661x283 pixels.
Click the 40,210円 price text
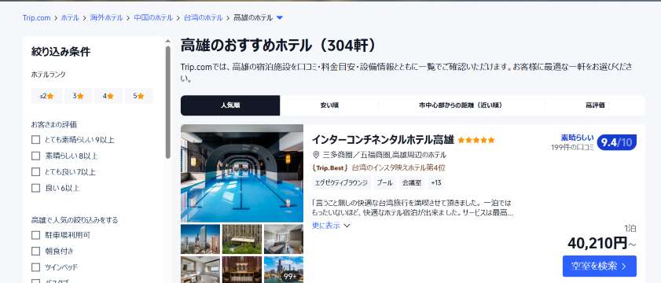coord(598,244)
